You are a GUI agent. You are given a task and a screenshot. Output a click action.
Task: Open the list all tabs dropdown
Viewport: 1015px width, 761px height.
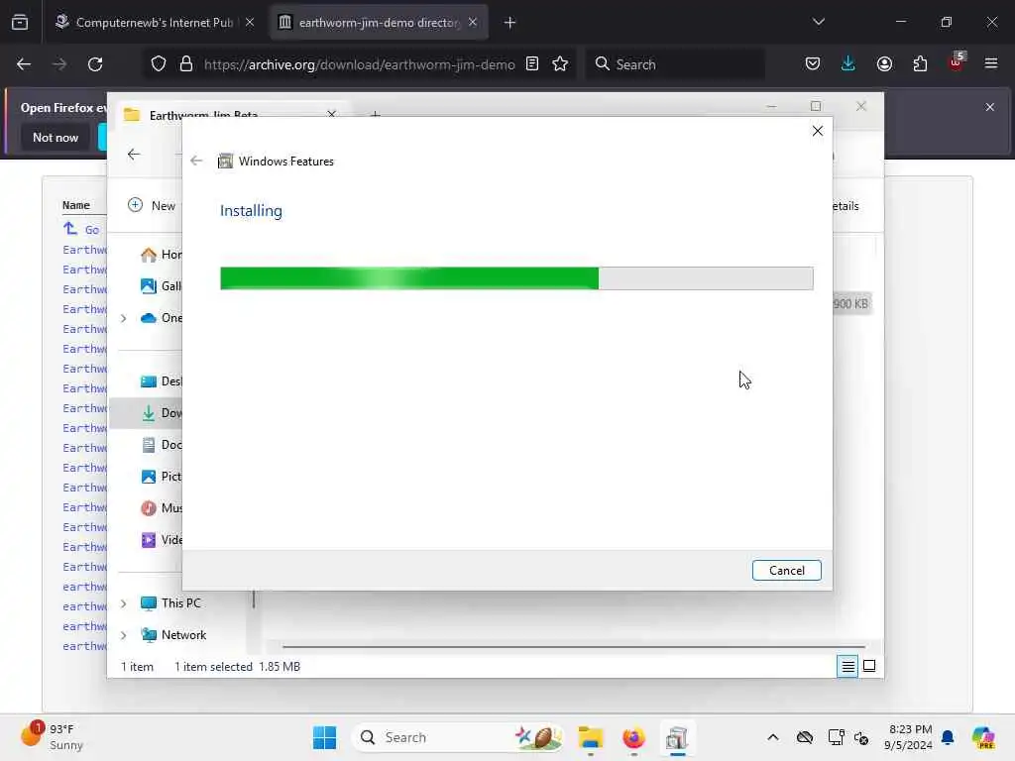tap(818, 22)
